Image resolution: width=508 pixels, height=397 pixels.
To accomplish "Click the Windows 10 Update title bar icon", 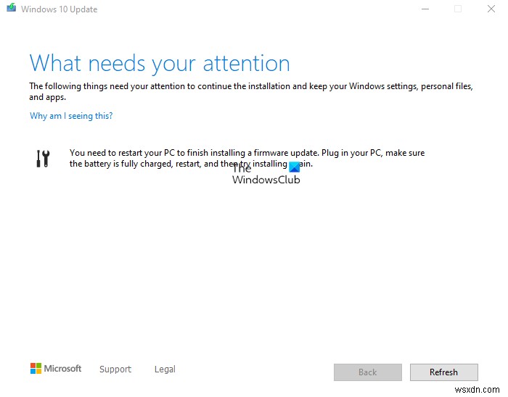I will tap(10, 9).
